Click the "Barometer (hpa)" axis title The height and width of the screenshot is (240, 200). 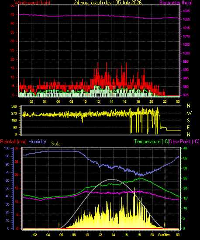coord(176,3)
